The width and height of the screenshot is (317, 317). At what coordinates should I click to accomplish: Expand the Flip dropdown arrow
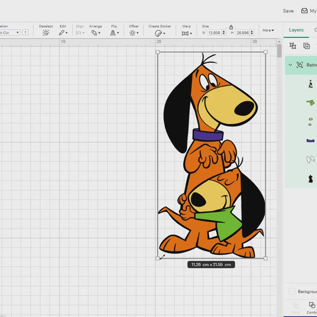tap(118, 33)
